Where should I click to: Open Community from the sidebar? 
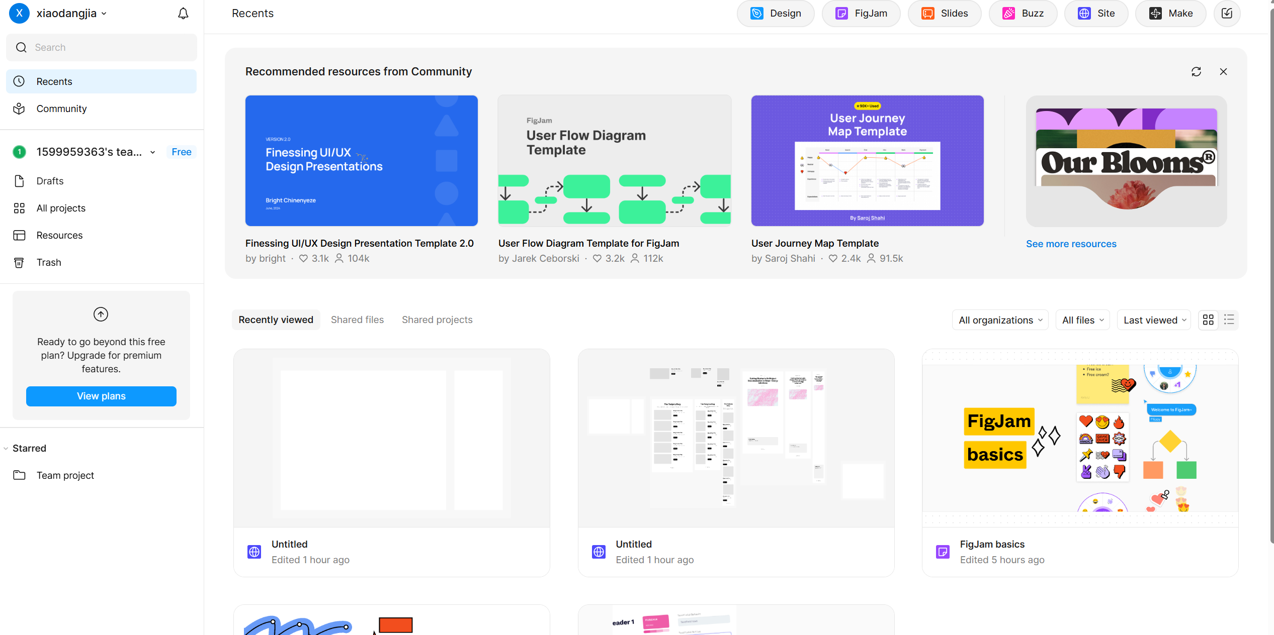[61, 109]
